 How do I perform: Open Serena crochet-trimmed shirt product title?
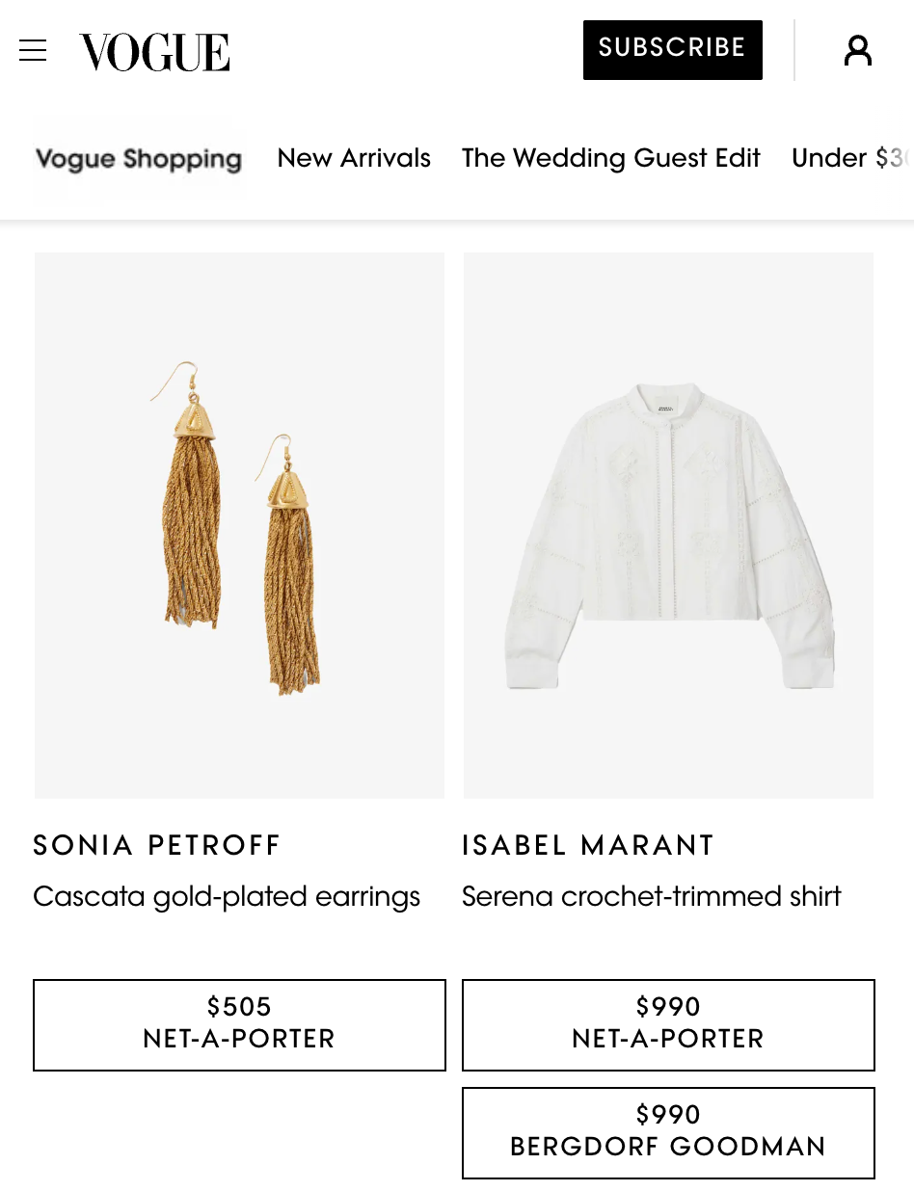pyautogui.click(x=651, y=897)
